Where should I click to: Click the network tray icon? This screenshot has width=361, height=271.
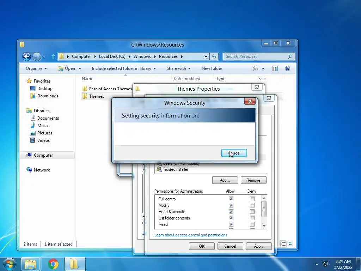coord(325,264)
